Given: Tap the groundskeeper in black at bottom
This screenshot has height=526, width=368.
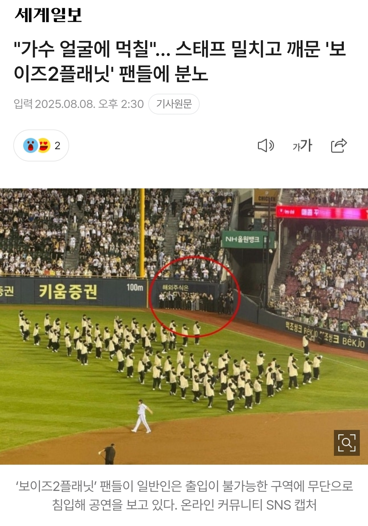Looking at the screenshot, I should 108,453.
